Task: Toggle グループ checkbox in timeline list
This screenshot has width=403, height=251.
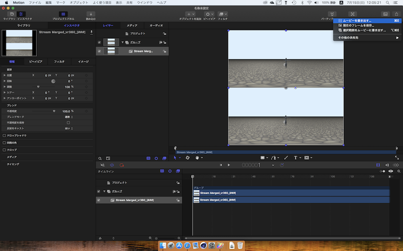Action: (x=98, y=191)
